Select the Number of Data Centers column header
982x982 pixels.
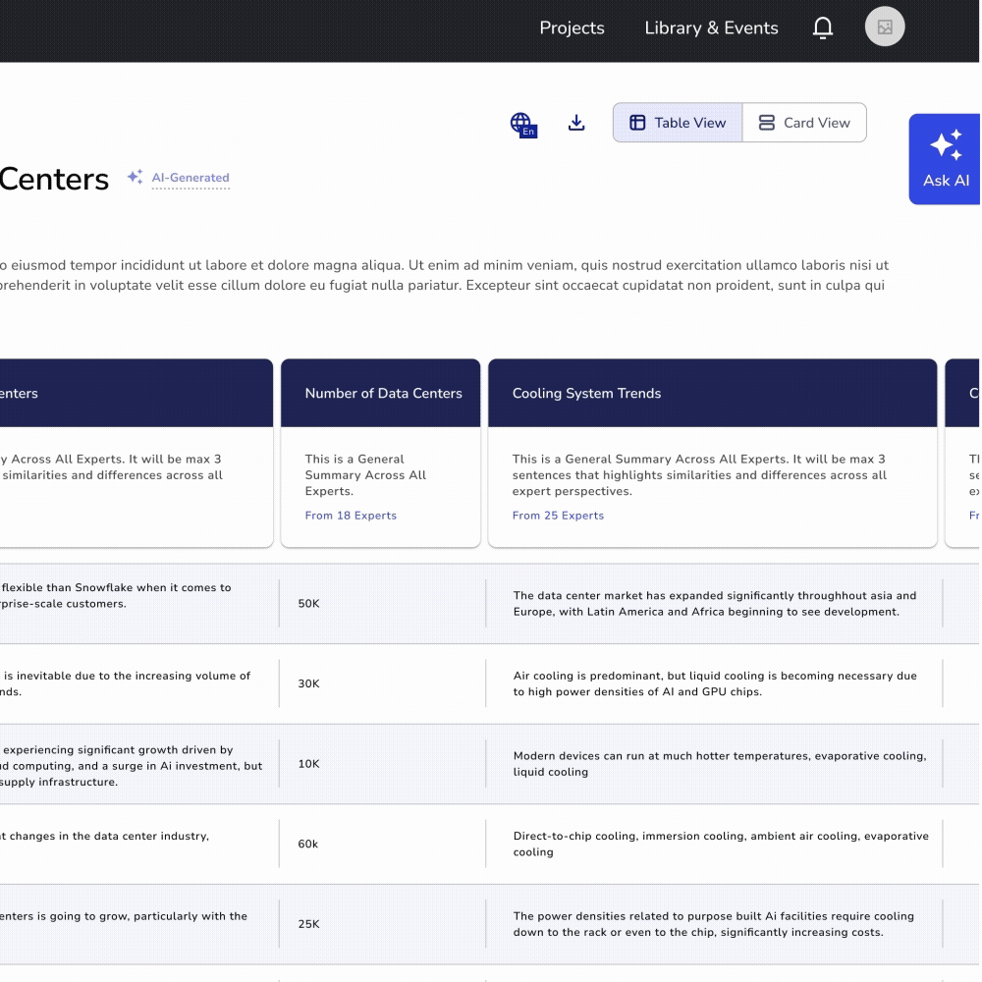pos(383,393)
